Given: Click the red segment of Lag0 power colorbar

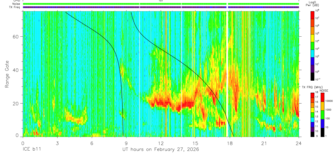Looking at the screenshot, I should pyautogui.click(x=313, y=15).
